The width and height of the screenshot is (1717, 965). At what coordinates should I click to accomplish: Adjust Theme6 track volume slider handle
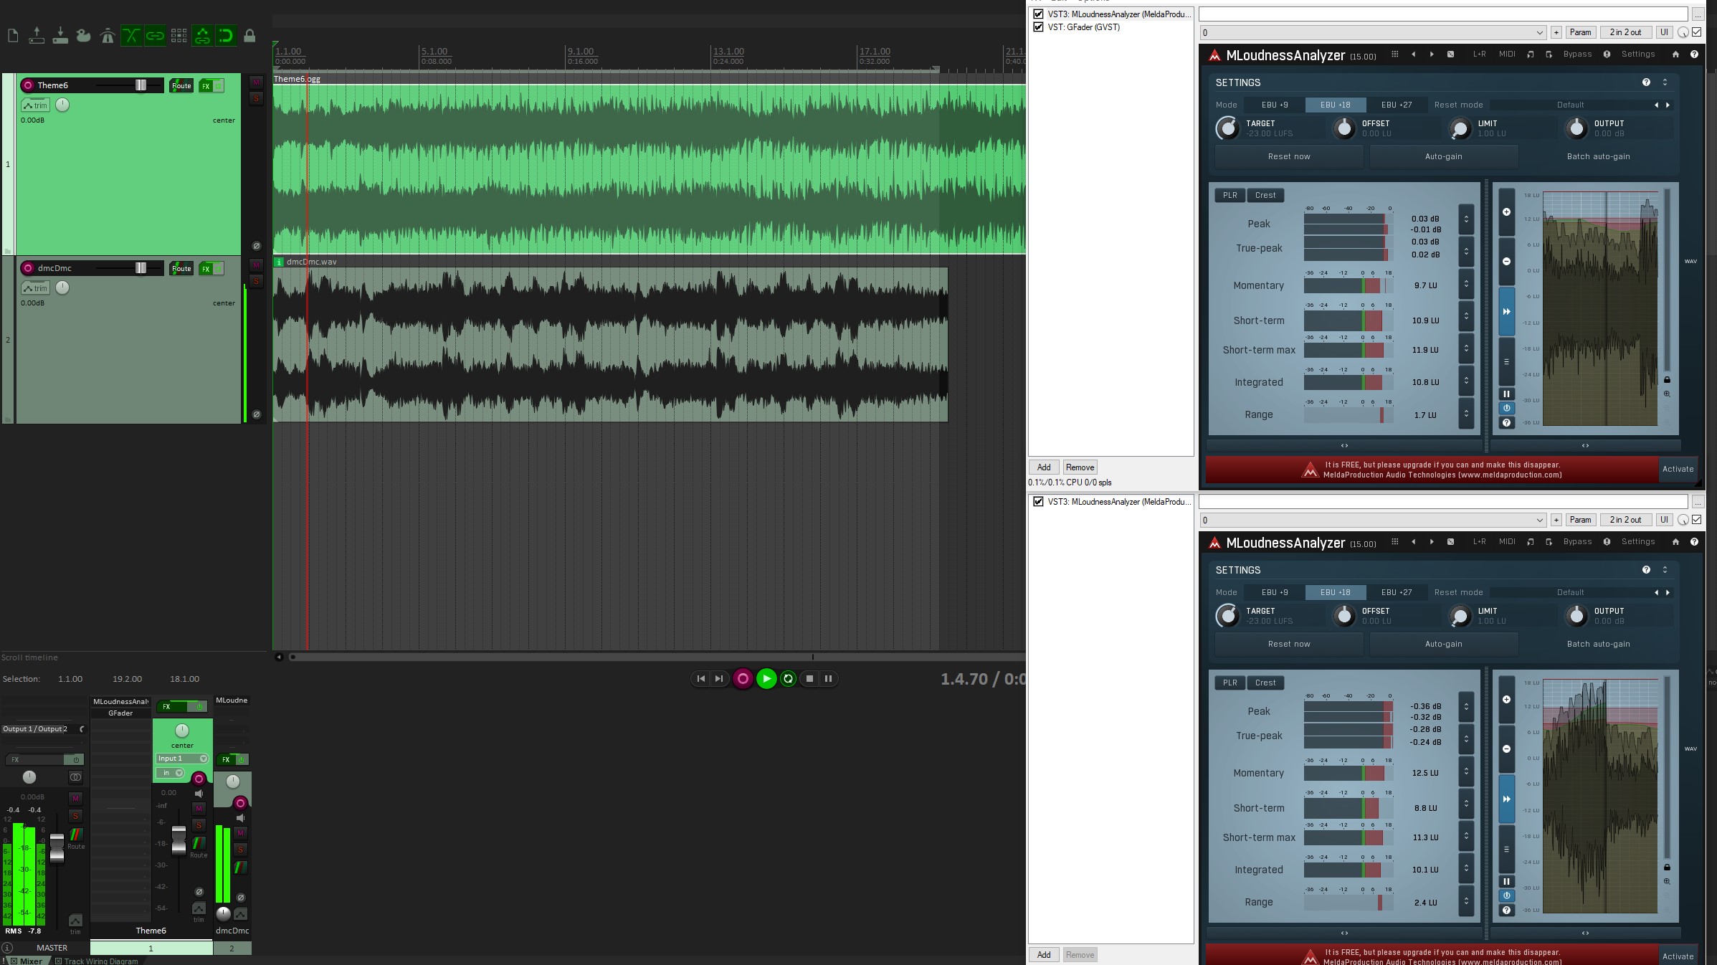(x=141, y=85)
